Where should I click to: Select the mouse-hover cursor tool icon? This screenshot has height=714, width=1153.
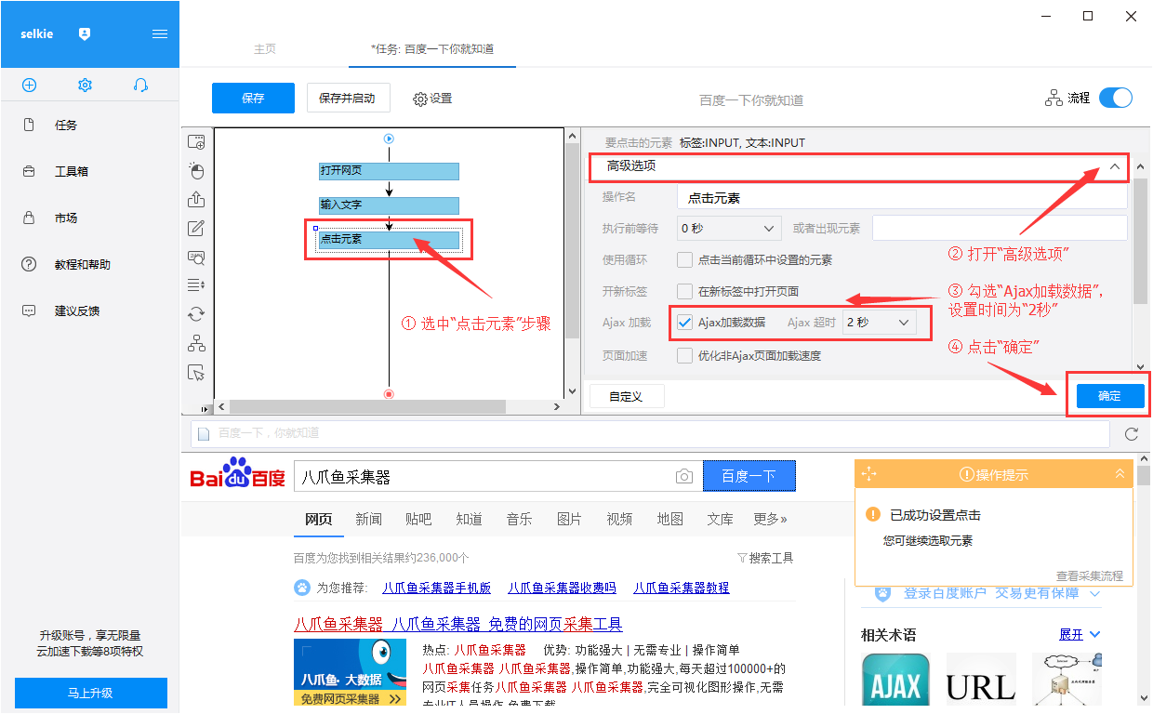(x=196, y=373)
